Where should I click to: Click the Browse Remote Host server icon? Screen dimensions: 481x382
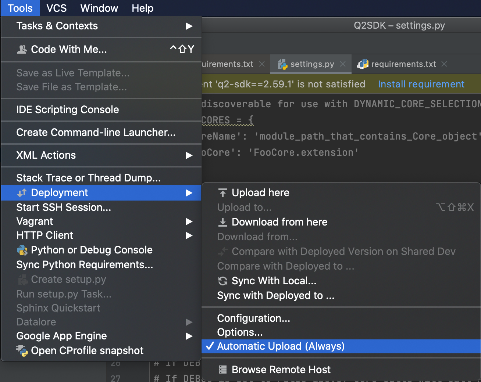(222, 370)
